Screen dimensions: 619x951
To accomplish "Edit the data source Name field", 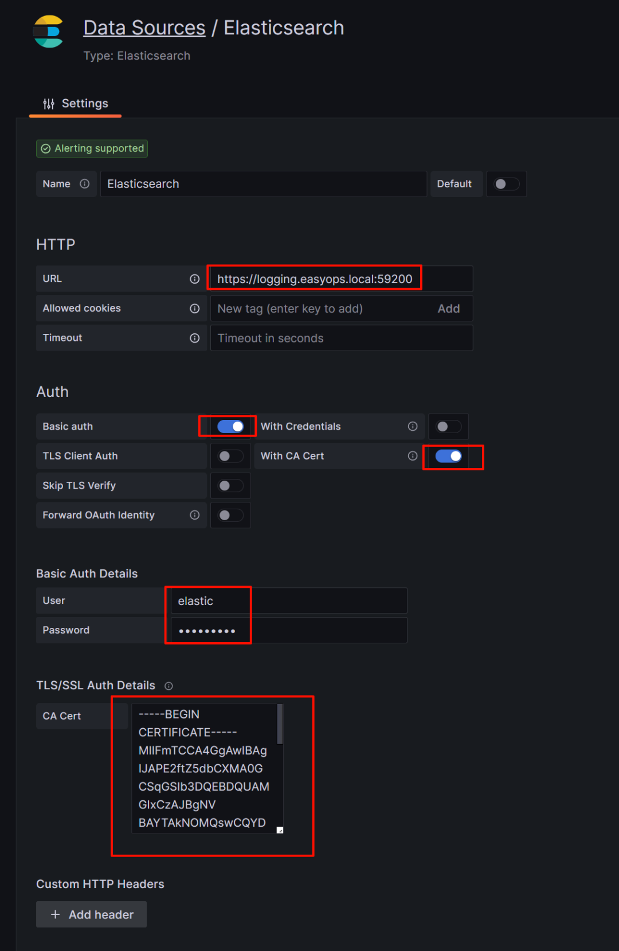I will click(264, 184).
